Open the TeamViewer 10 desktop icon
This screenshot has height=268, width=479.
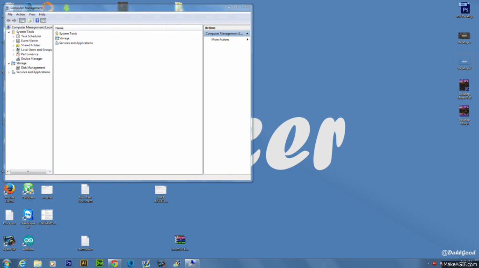(x=28, y=215)
